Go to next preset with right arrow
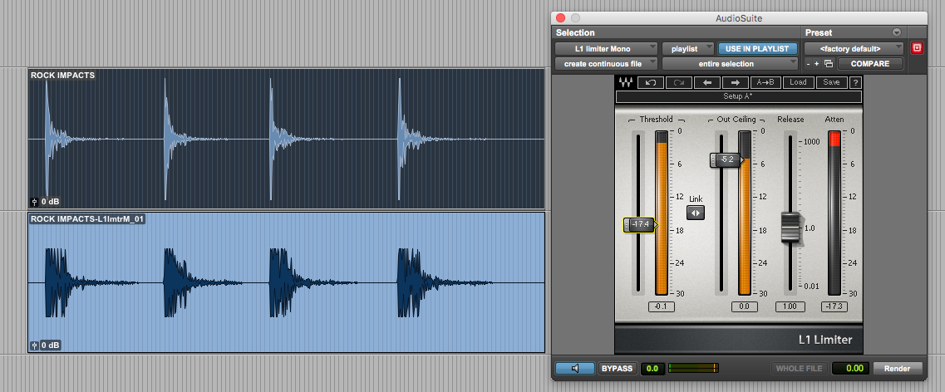The image size is (945, 392). point(736,82)
